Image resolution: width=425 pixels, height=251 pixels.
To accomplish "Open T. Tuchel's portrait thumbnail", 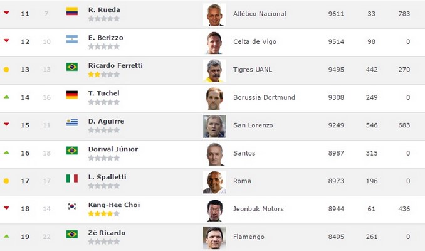I will point(214,98).
